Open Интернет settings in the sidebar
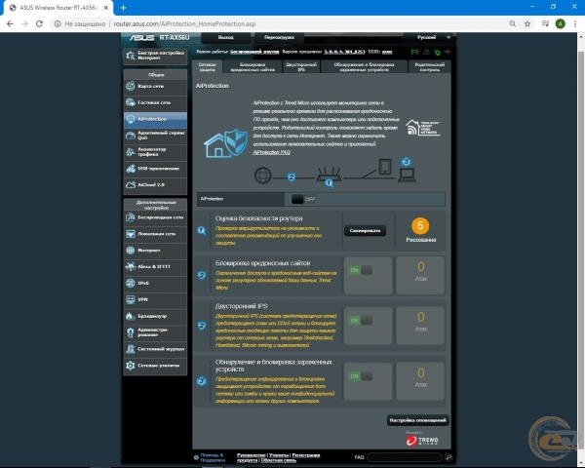This screenshot has height=468, width=585. point(155,251)
